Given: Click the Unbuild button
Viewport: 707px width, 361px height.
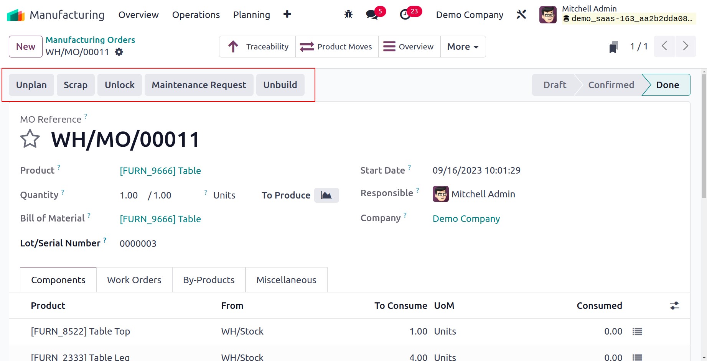Looking at the screenshot, I should tap(280, 85).
